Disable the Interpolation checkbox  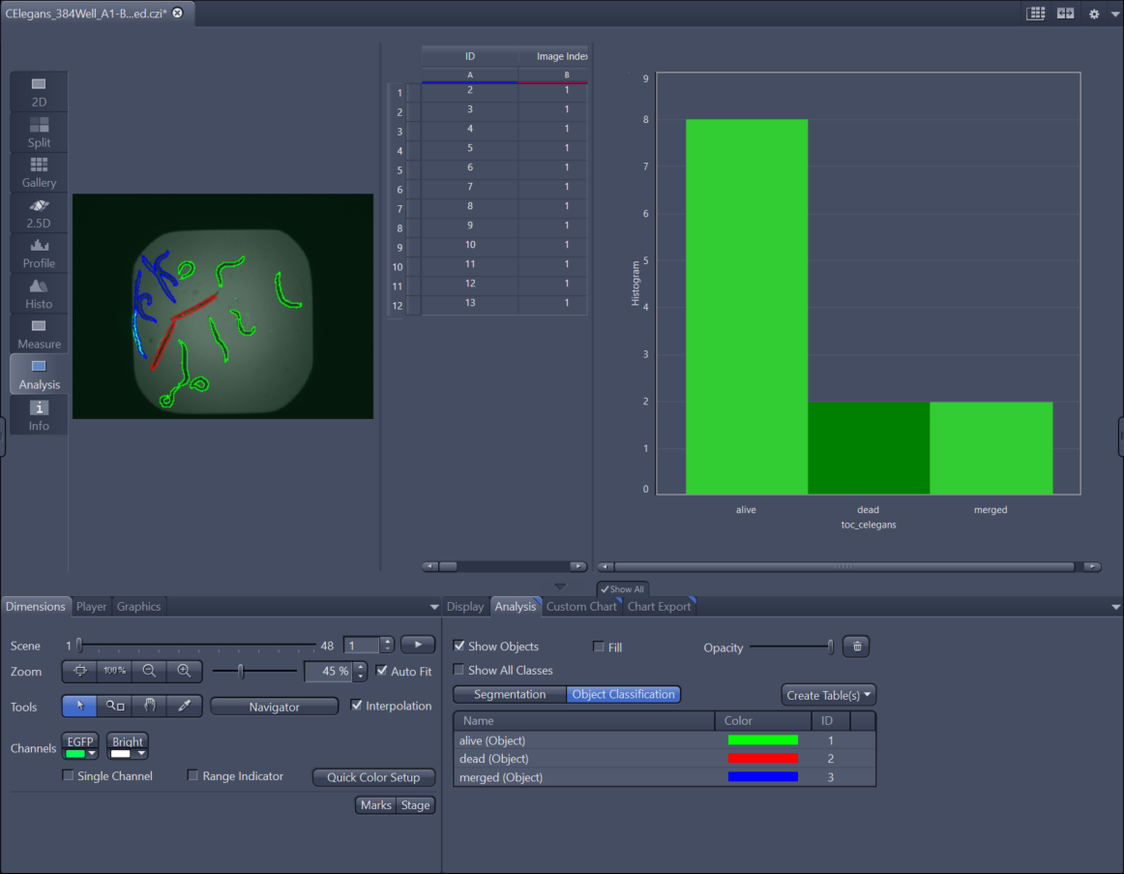click(358, 706)
